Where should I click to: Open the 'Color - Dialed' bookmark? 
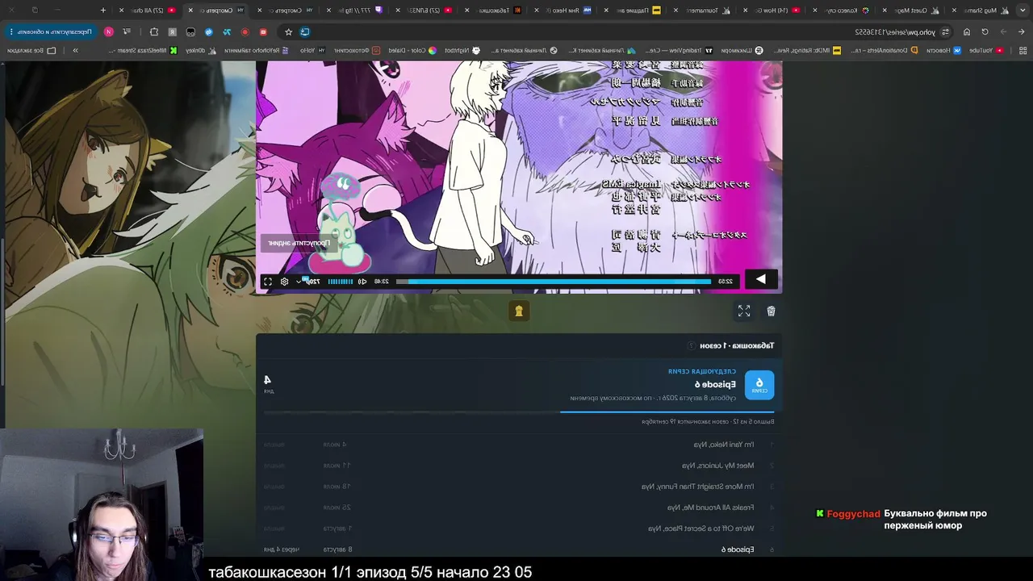click(x=412, y=50)
